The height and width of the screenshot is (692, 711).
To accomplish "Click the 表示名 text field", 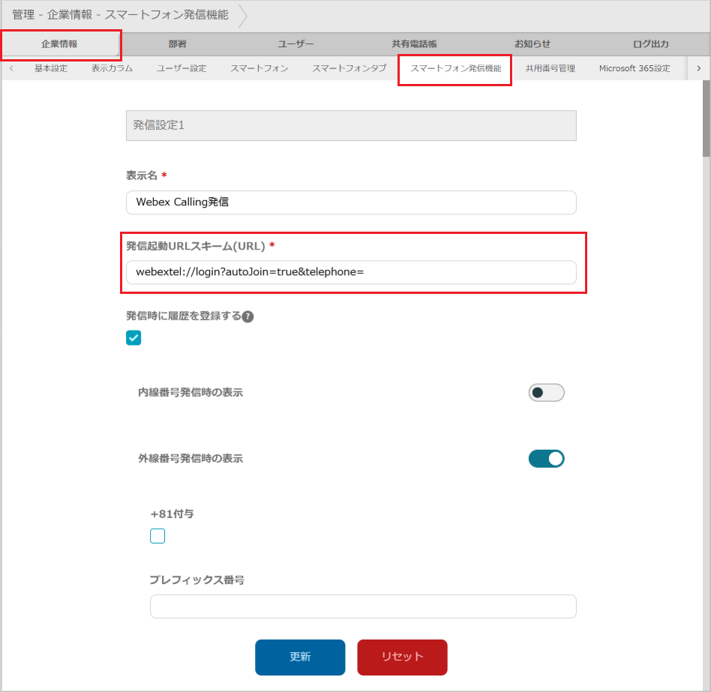I will click(x=351, y=202).
